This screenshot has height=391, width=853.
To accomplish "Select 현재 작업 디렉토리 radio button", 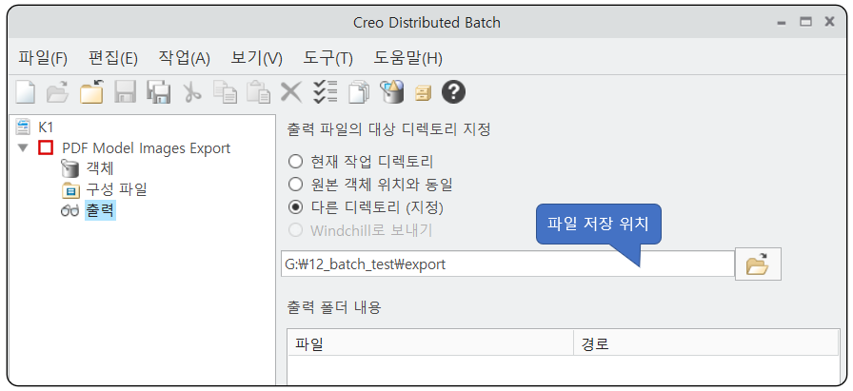I will coord(295,162).
